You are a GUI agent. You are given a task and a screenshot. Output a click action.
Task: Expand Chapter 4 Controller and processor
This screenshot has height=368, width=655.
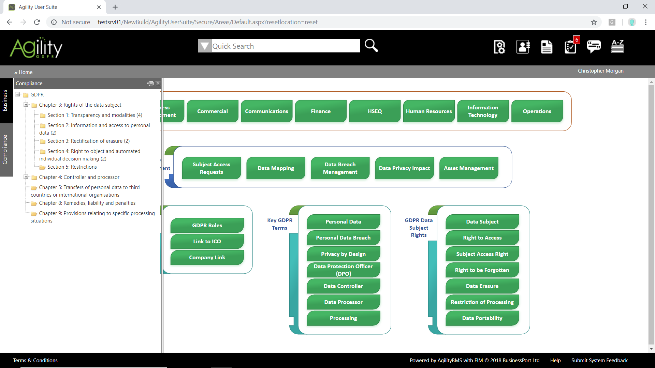tap(26, 177)
